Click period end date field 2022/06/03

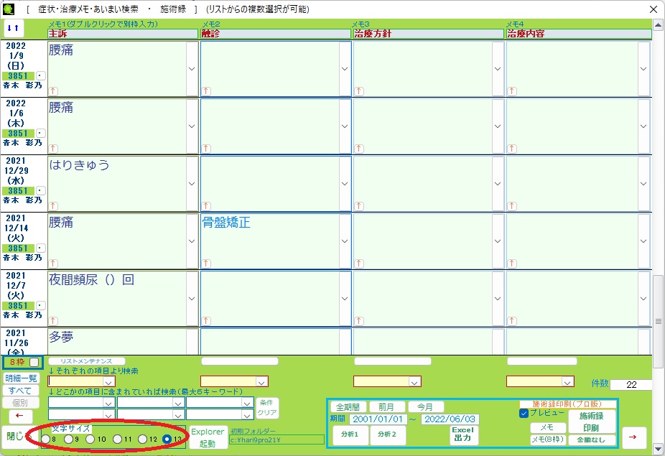[x=450, y=419]
